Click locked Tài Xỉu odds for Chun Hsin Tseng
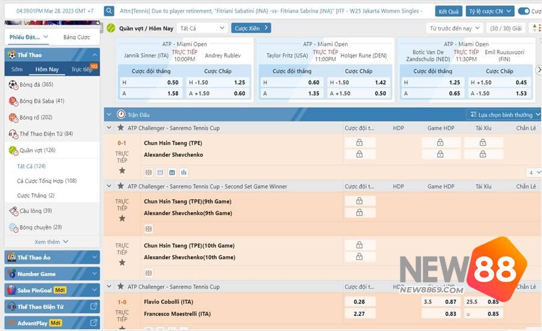The width and height of the screenshot is (542, 331). (x=483, y=143)
